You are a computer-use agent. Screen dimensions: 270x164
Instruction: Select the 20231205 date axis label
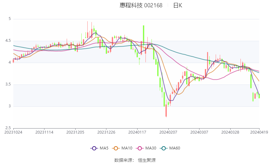tap(75, 132)
